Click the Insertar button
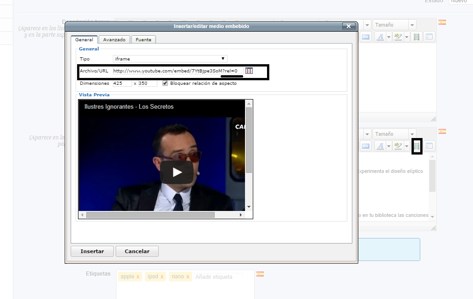This screenshot has height=299, width=473. tap(92, 251)
